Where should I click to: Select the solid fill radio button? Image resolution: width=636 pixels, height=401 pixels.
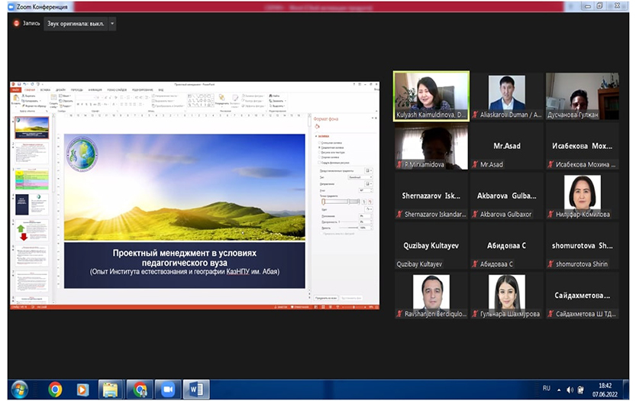point(318,141)
